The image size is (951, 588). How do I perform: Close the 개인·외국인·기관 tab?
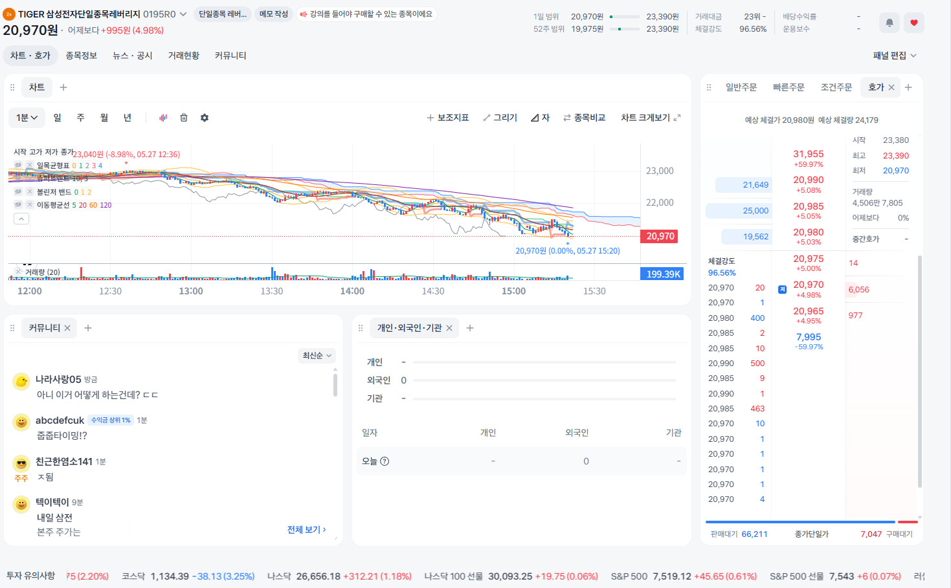(x=449, y=328)
